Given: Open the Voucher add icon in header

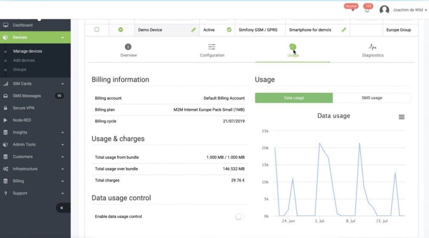Looking at the screenshot, I should click(x=352, y=10).
